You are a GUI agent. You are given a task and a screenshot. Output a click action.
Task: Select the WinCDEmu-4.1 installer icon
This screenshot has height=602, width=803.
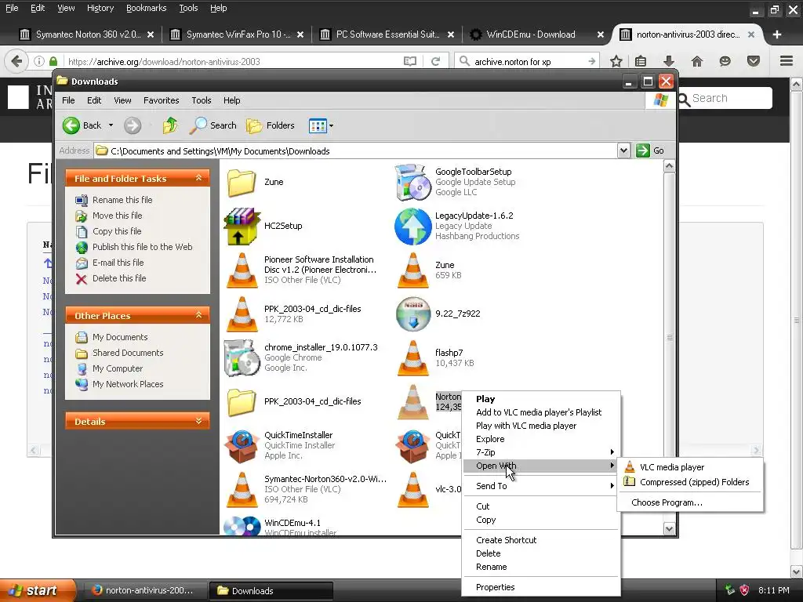tap(242, 526)
